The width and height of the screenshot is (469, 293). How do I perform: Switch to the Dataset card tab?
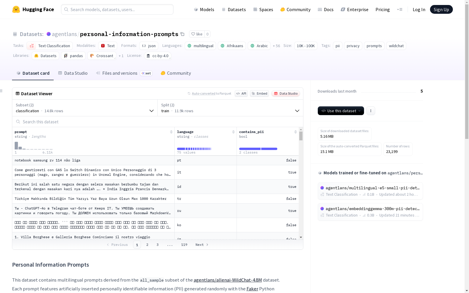pos(33,73)
